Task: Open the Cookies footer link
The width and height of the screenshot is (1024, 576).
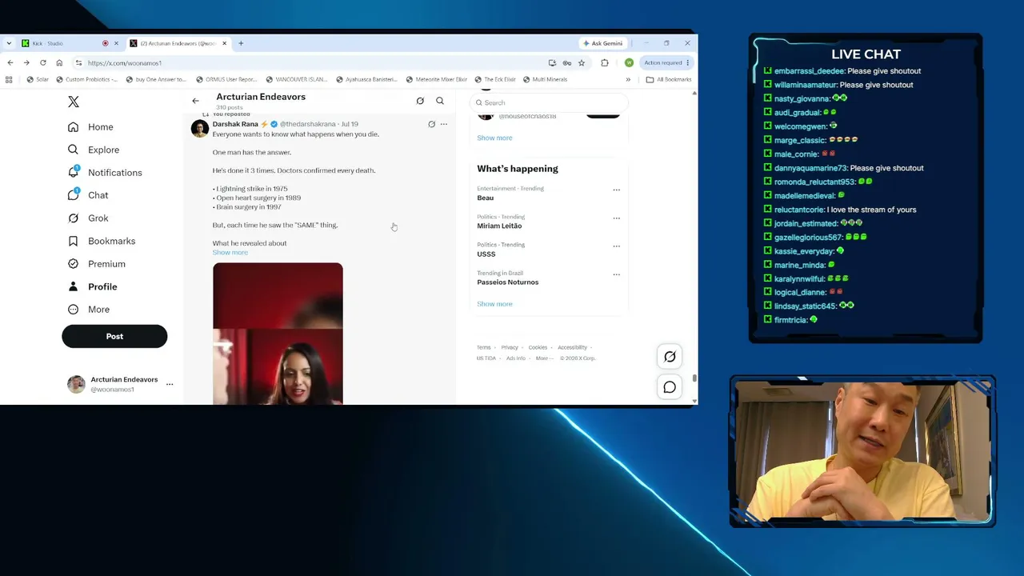Action: (538, 347)
